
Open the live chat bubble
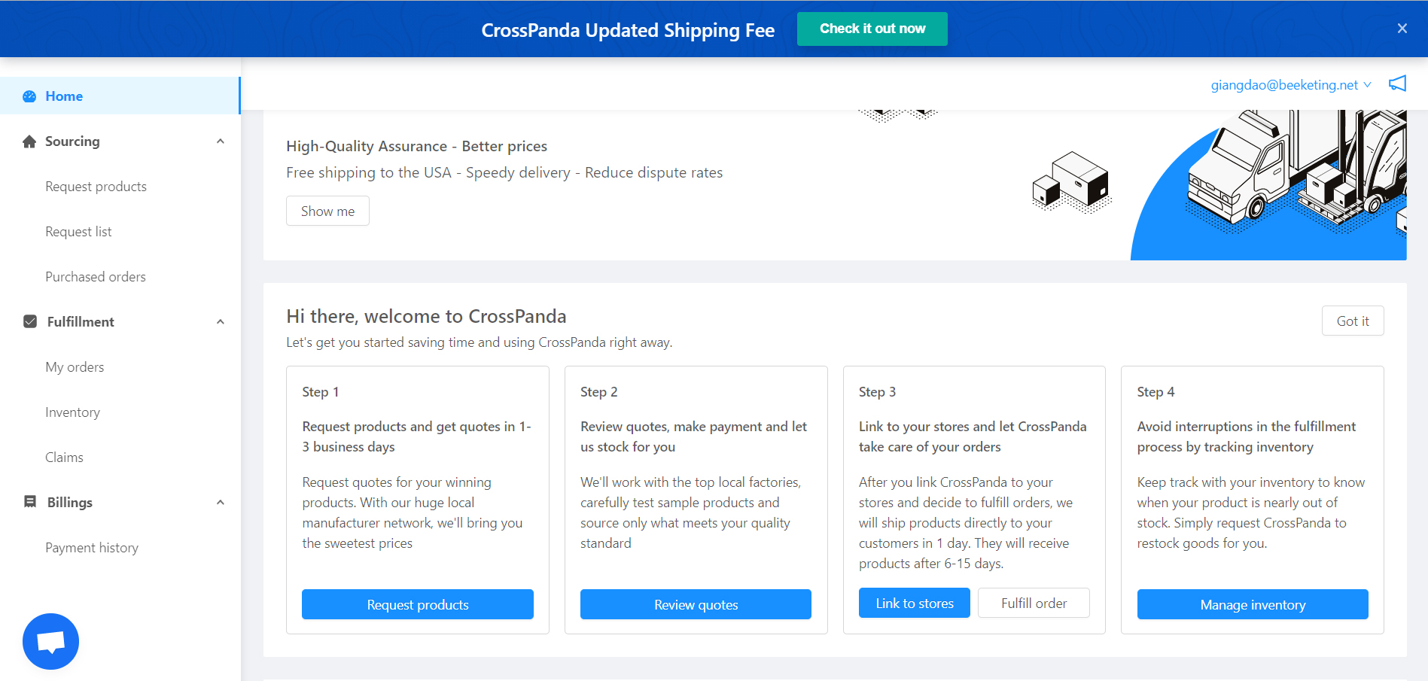[50, 641]
